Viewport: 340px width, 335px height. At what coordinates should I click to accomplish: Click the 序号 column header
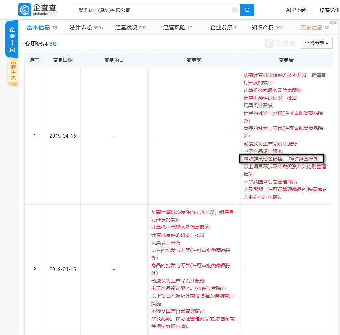[x=34, y=60]
